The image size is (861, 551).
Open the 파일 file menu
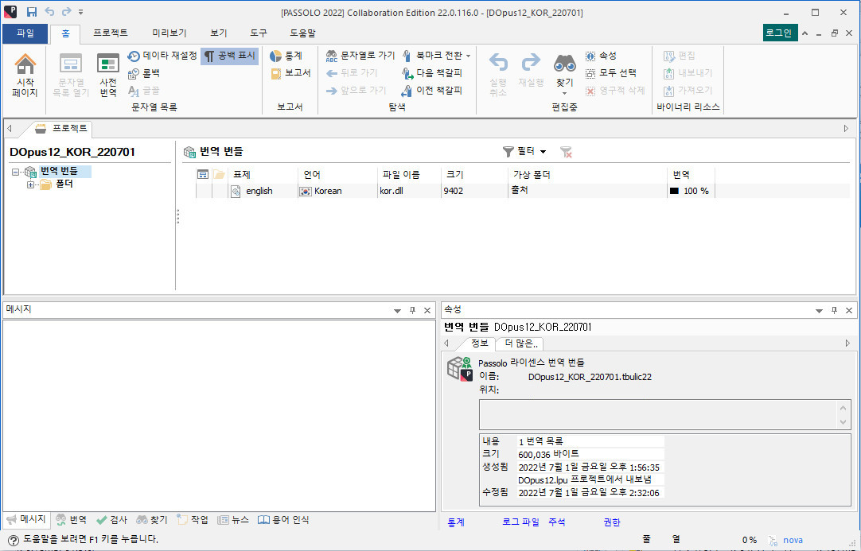pyautogui.click(x=25, y=33)
